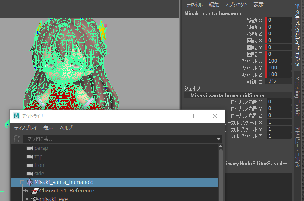304x201 pixels.
Task: Open the チャネル menu in Channel Box
Action: click(x=194, y=4)
